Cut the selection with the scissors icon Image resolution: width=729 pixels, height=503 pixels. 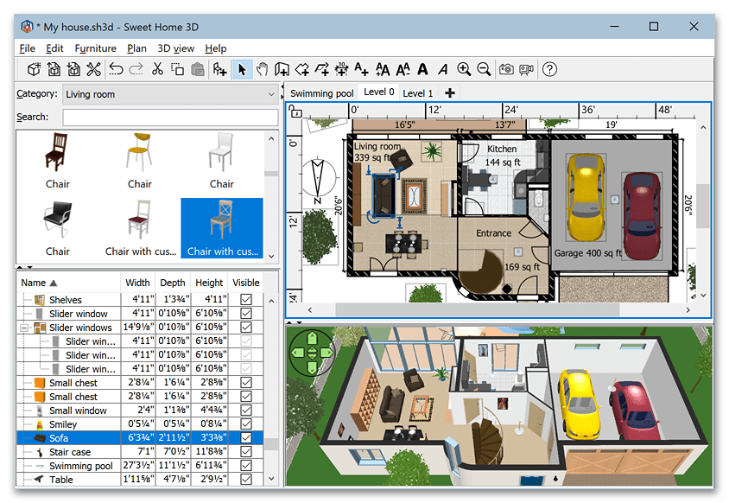coord(157,69)
